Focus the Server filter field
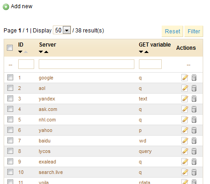This screenshot has width=210, height=184. [x=87, y=64]
